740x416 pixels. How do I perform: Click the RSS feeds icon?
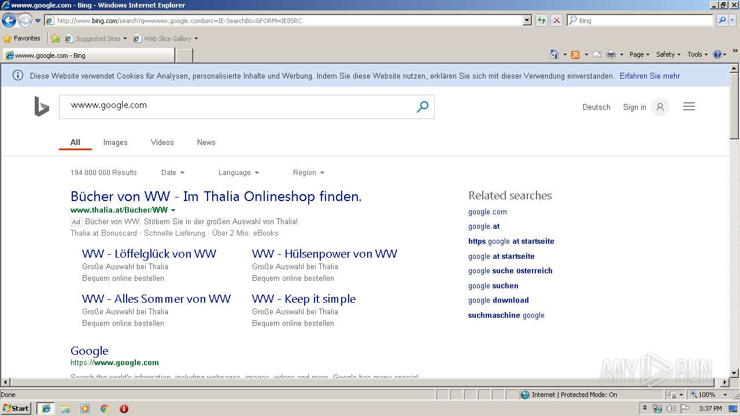pyautogui.click(x=575, y=54)
